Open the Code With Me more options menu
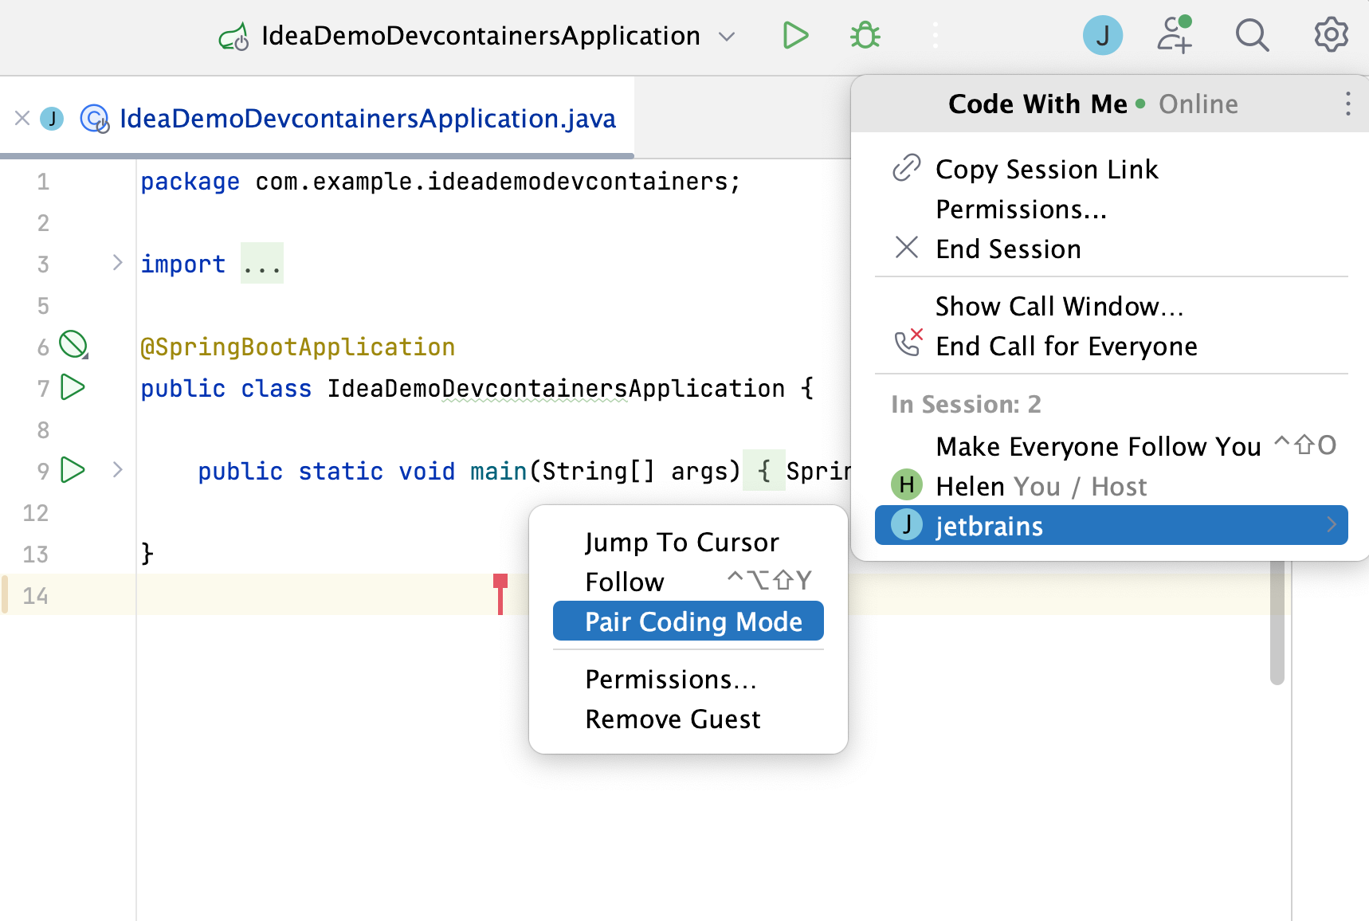The image size is (1369, 921). [1347, 104]
